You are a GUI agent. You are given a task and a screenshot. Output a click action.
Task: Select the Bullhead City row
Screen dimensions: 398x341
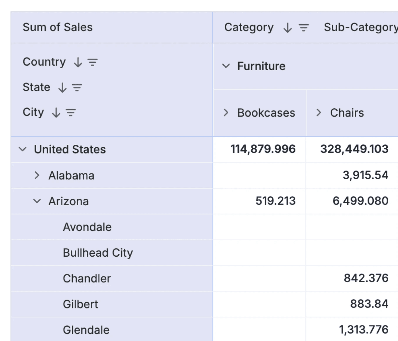click(x=112, y=253)
